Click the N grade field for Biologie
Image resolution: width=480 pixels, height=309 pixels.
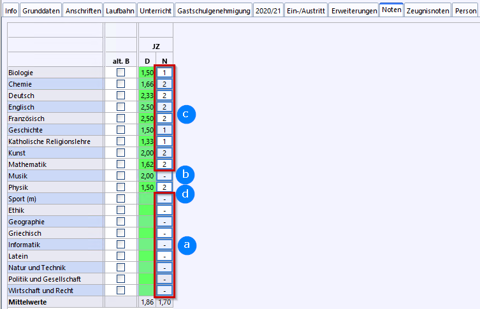point(164,73)
